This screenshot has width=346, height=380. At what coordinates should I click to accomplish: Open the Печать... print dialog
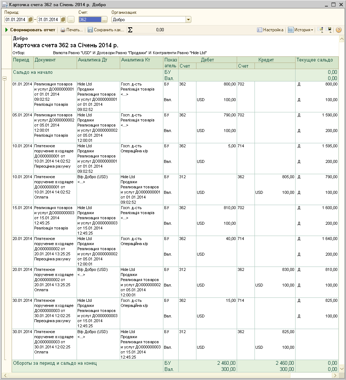72,30
